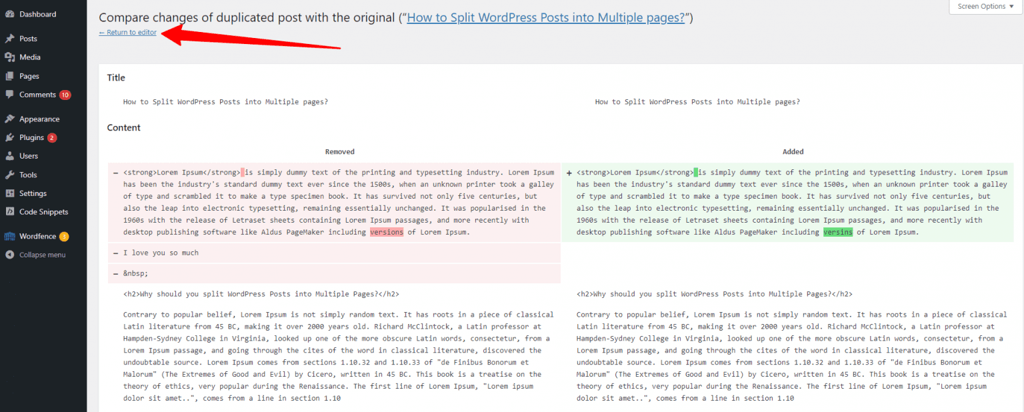
Task: Select the Posts icon in the sidebar
Action: 9,38
